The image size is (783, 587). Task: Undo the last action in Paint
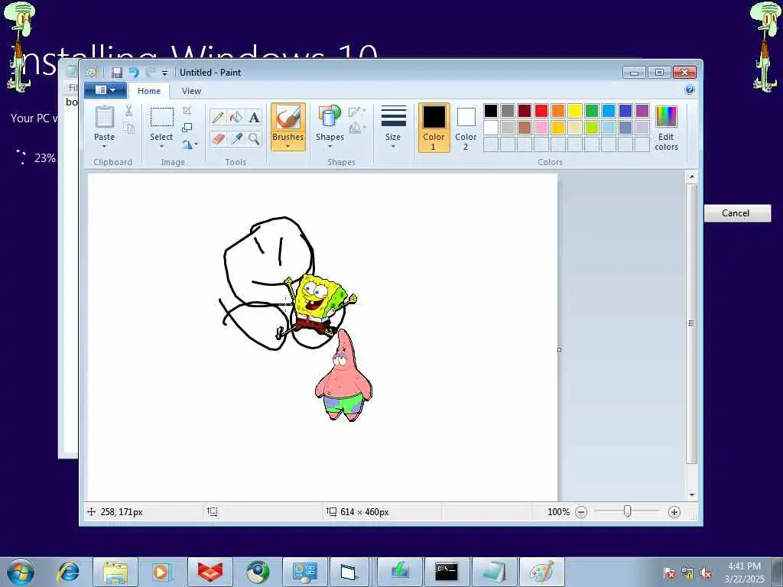pos(134,73)
